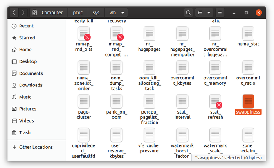The image size is (274, 168).
Task: Select the overcommit_memory file icon
Action: pyautogui.click(x=215, y=67)
